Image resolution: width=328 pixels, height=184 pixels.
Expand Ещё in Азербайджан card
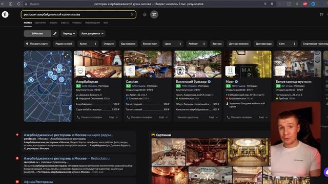coord(114,117)
